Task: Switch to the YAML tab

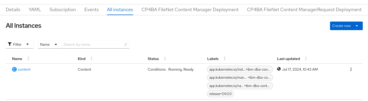Action: click(x=35, y=10)
